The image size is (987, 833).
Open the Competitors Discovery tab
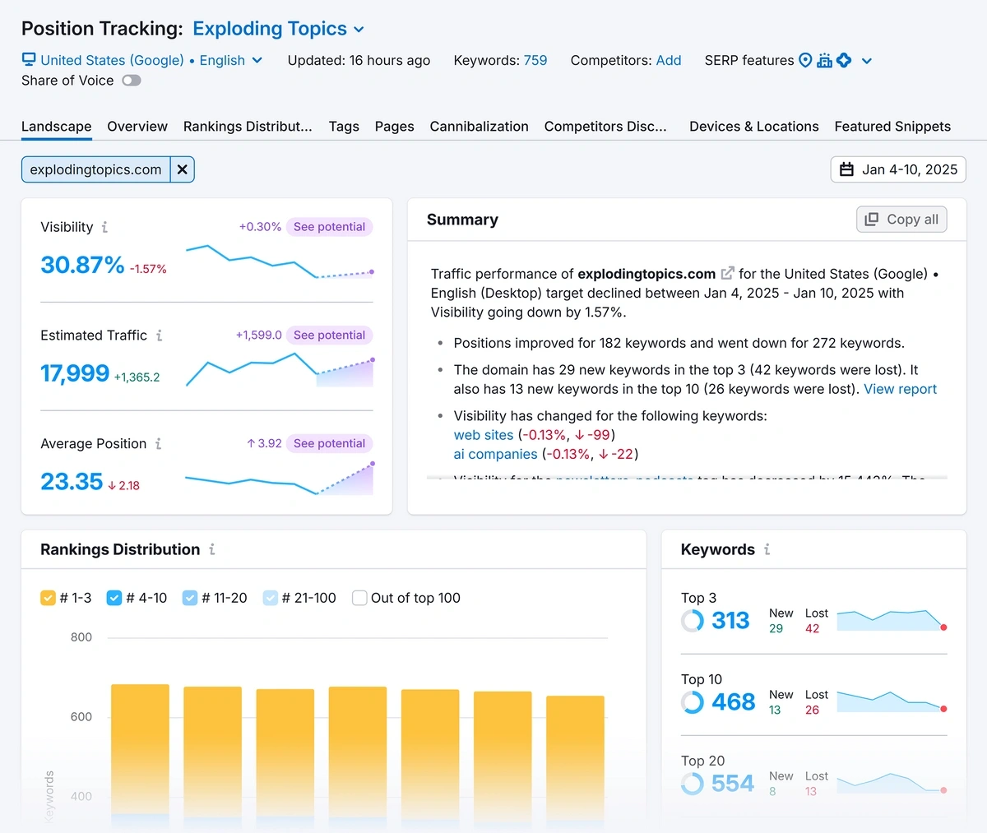(605, 127)
